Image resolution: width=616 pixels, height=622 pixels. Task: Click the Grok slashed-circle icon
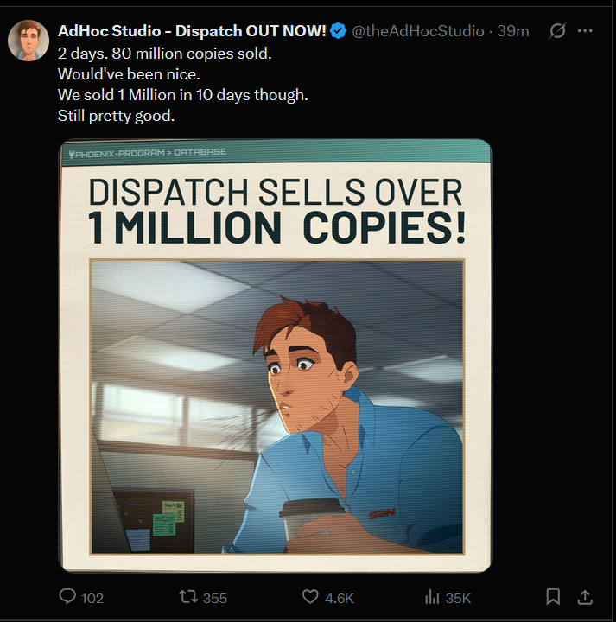coord(557,30)
